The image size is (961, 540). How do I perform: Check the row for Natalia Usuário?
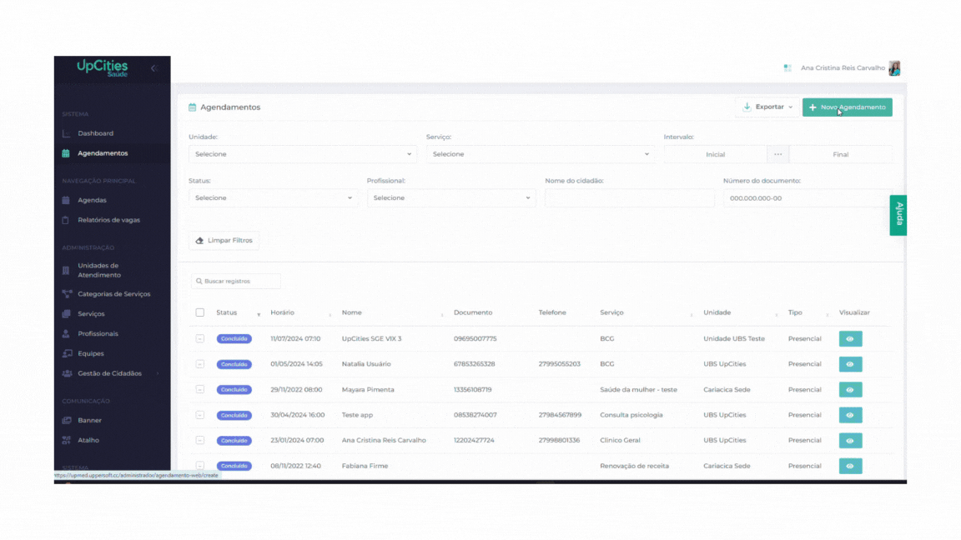tap(200, 363)
